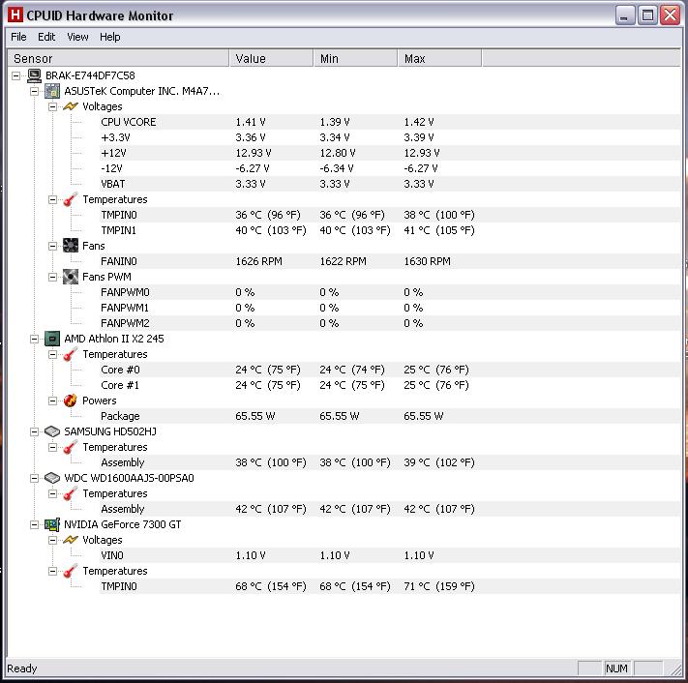Collapse the Fans group

click(x=52, y=246)
